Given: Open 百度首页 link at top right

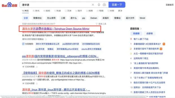Looking at the screenshot, I should click(170, 5).
